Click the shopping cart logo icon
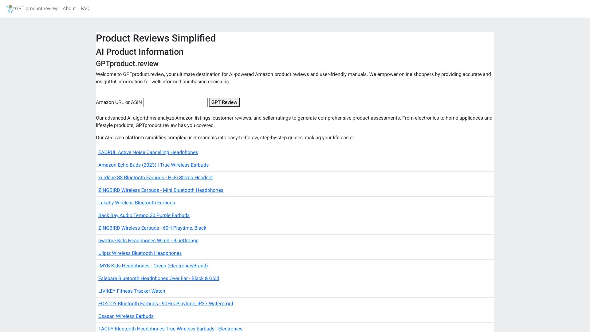 pyautogui.click(x=10, y=9)
